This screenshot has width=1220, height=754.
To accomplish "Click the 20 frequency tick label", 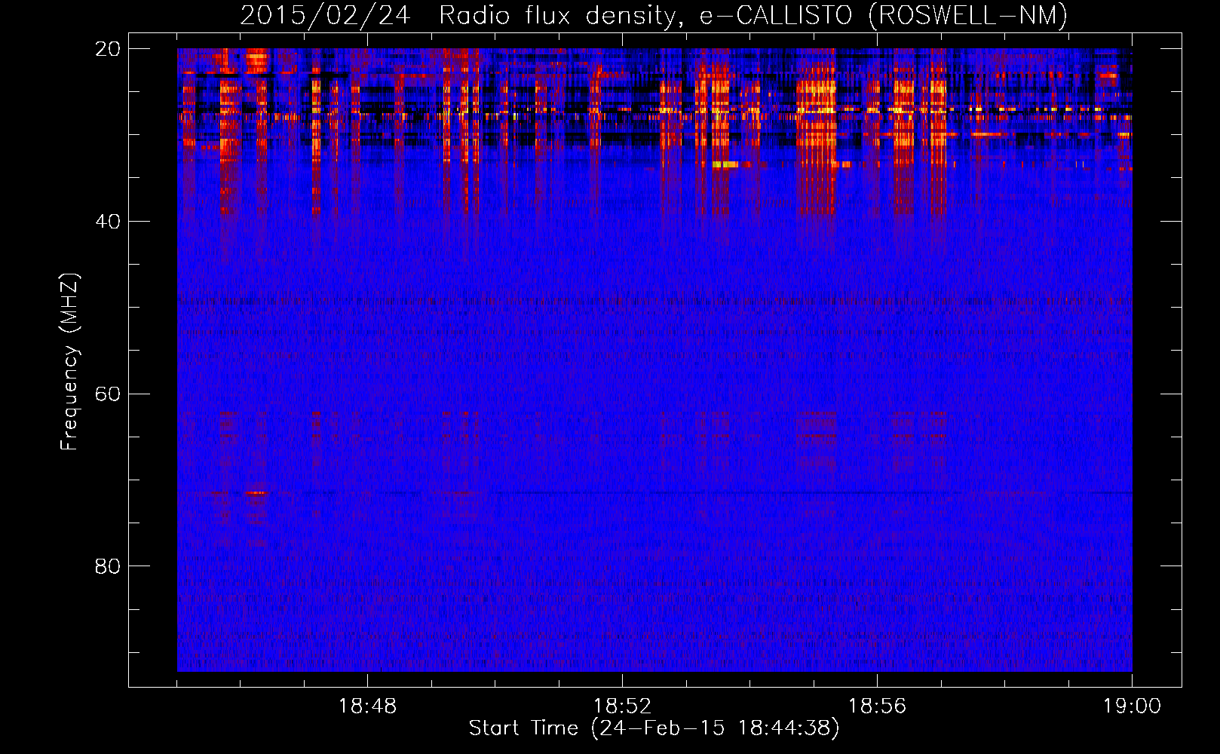I will click(108, 49).
